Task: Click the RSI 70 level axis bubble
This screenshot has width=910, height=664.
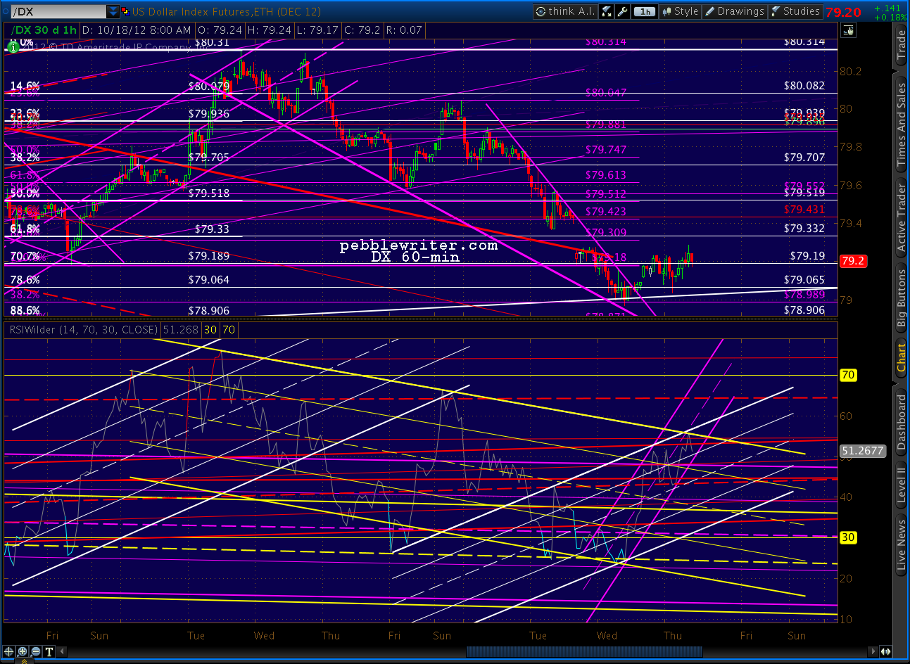Action: (848, 375)
